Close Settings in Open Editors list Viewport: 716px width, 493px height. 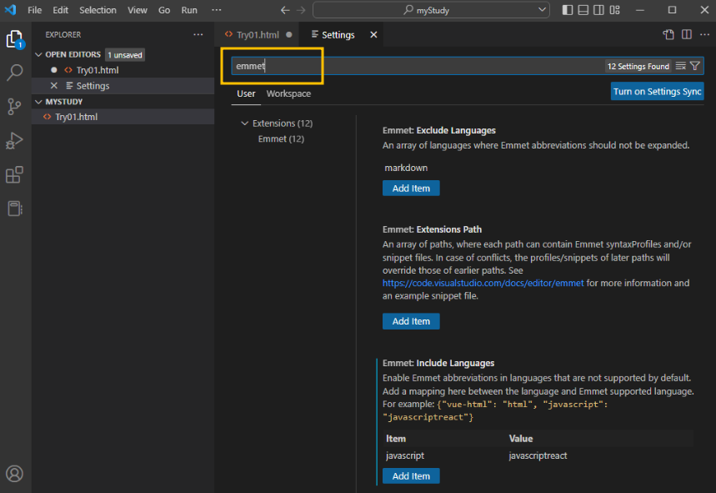54,85
